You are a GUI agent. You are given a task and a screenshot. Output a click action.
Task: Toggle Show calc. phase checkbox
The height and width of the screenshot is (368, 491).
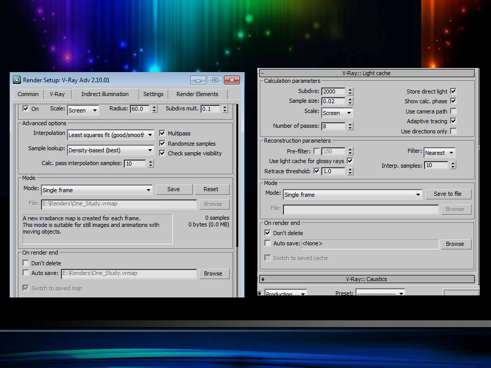click(x=453, y=101)
